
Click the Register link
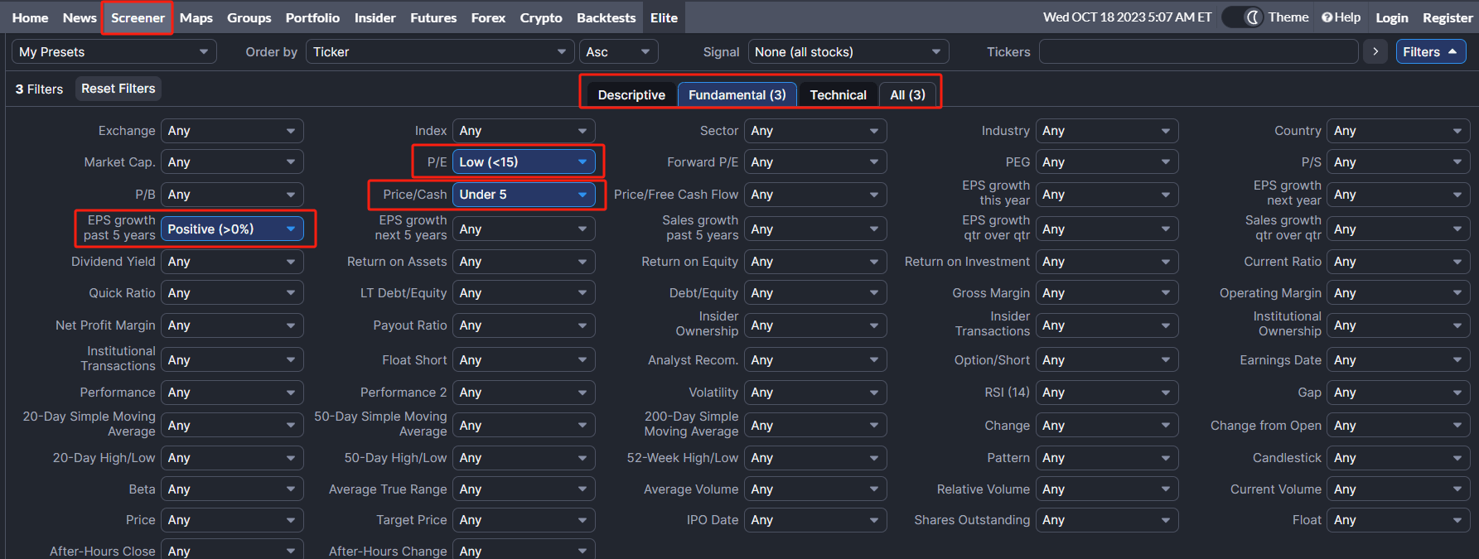point(1447,17)
